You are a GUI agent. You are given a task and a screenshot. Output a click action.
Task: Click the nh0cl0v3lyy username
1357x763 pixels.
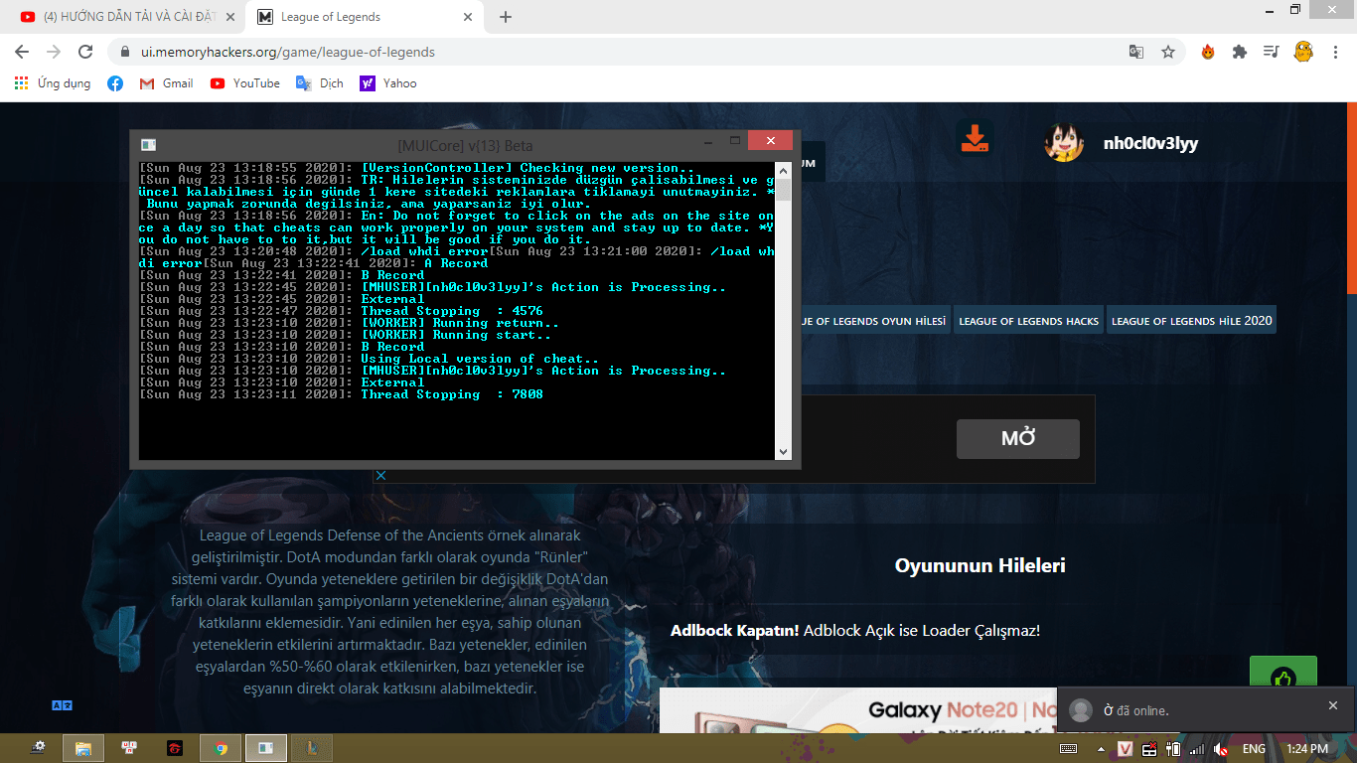(x=1150, y=143)
